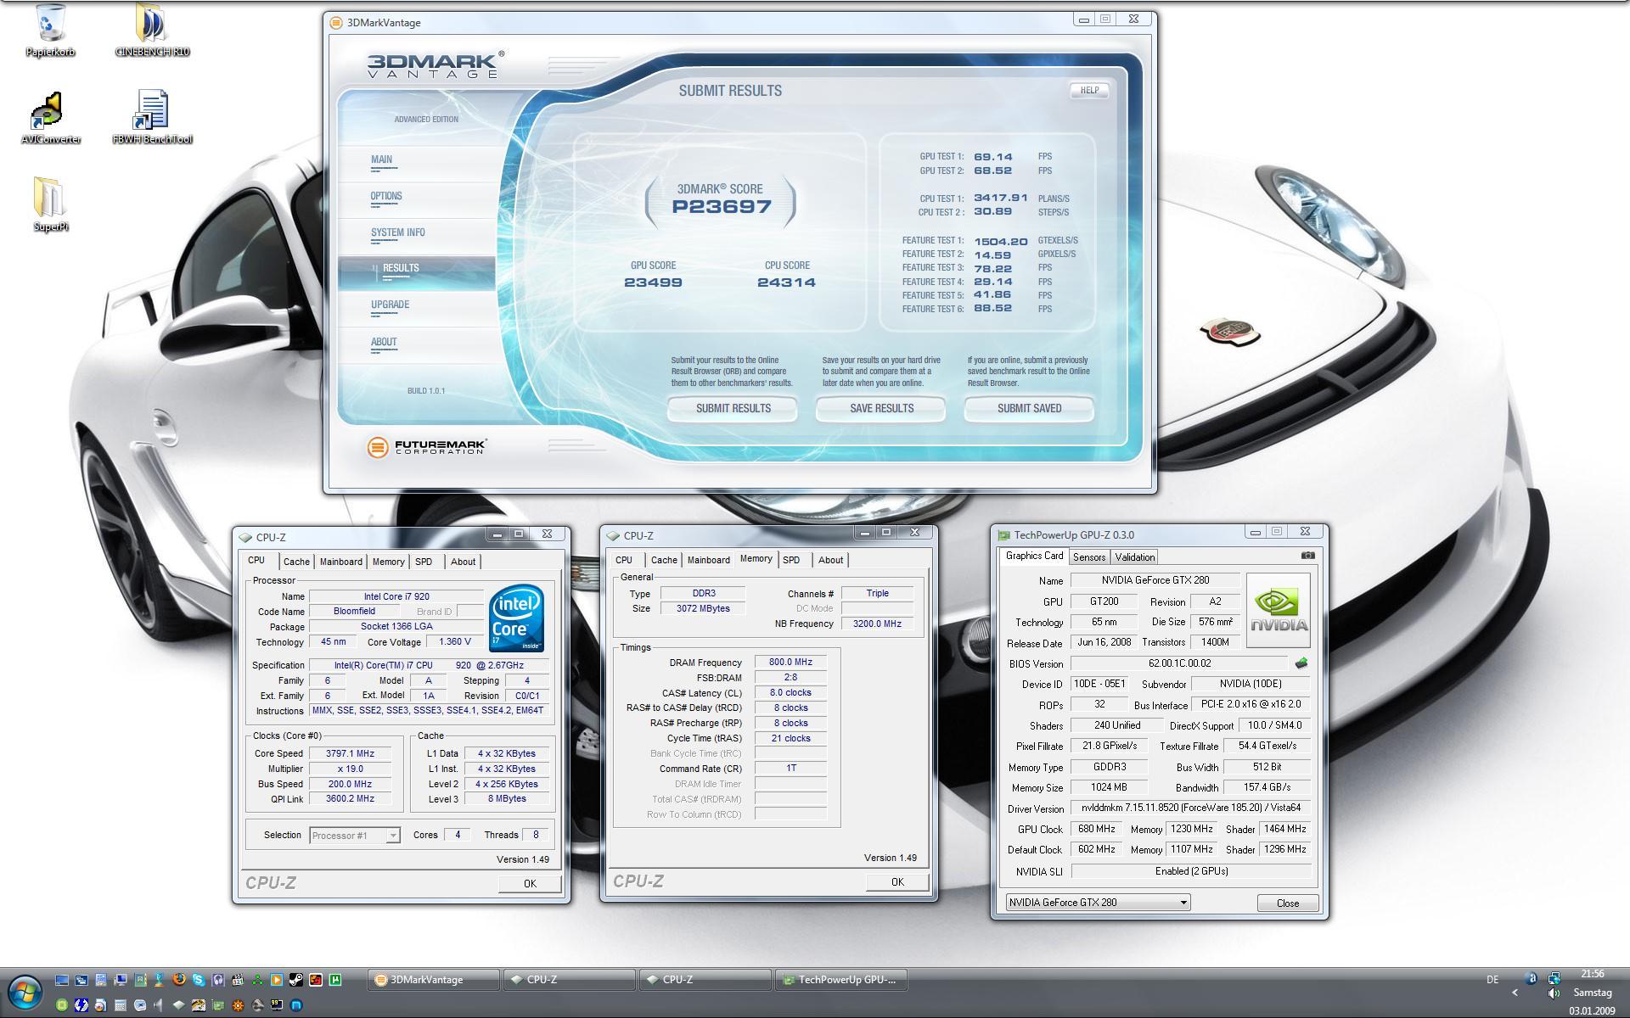Click the DRAM Frequency 800.0 MHz field

(x=790, y=663)
